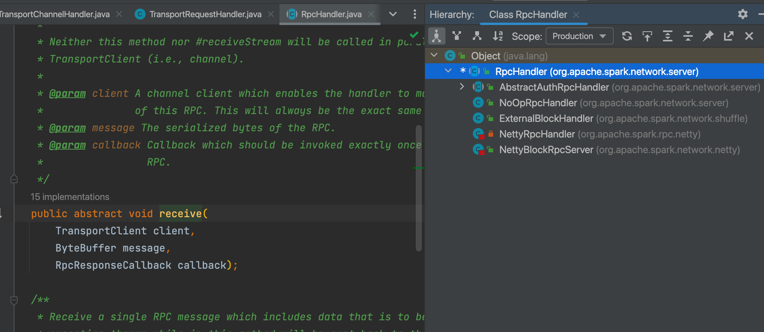Fold the next Javadoc block marker
The image size is (764, 332).
pyautogui.click(x=14, y=300)
